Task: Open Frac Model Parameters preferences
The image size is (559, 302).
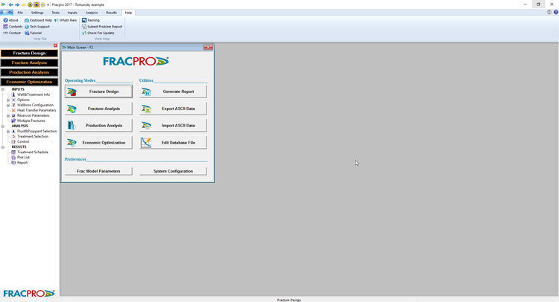Action: click(x=98, y=171)
